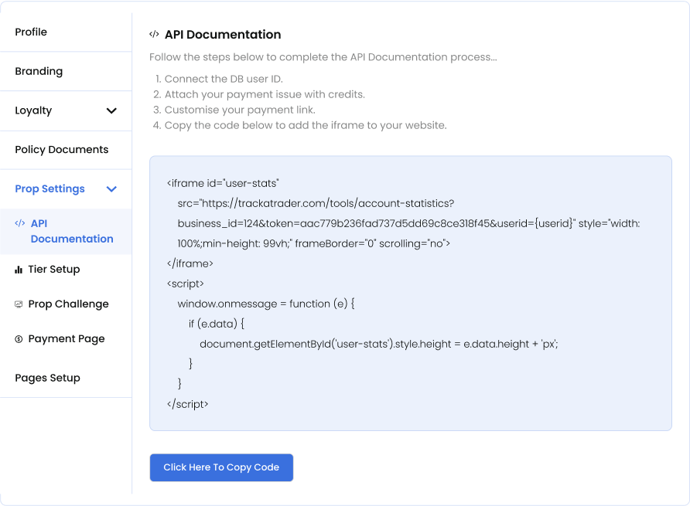Open Policy Documents in the sidebar

coord(62,150)
